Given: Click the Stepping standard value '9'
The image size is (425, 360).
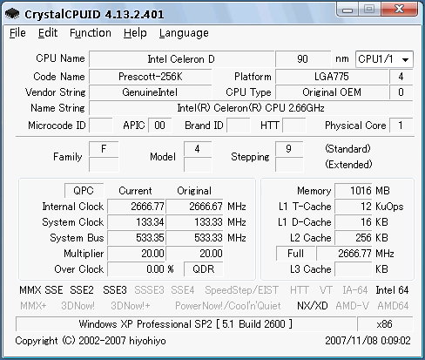Looking at the screenshot, I should 289,149.
